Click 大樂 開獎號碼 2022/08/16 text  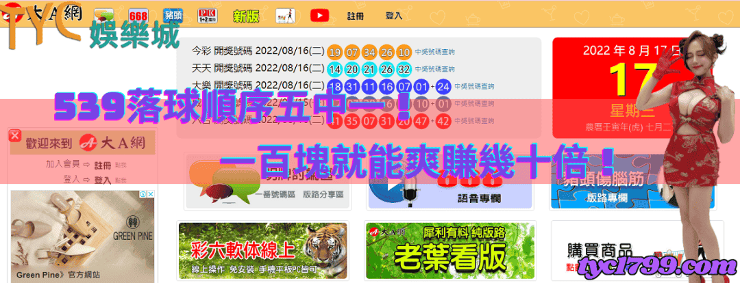click(258, 86)
